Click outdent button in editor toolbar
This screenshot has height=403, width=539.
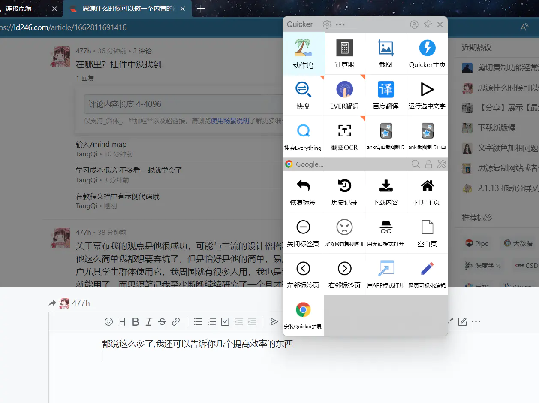click(238, 321)
